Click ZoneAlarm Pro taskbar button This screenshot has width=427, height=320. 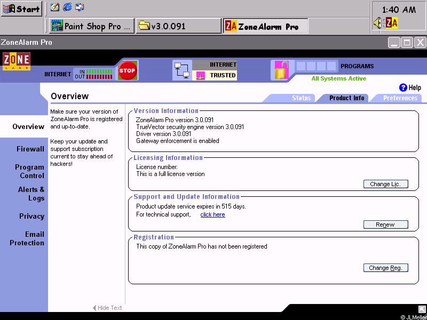click(x=265, y=26)
